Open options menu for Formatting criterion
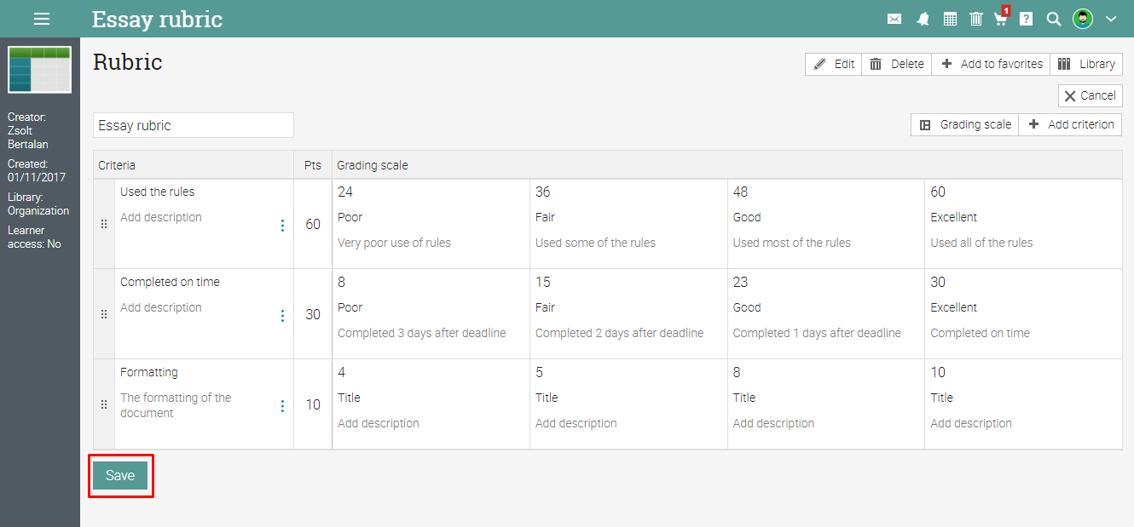The image size is (1134, 527). (282, 405)
